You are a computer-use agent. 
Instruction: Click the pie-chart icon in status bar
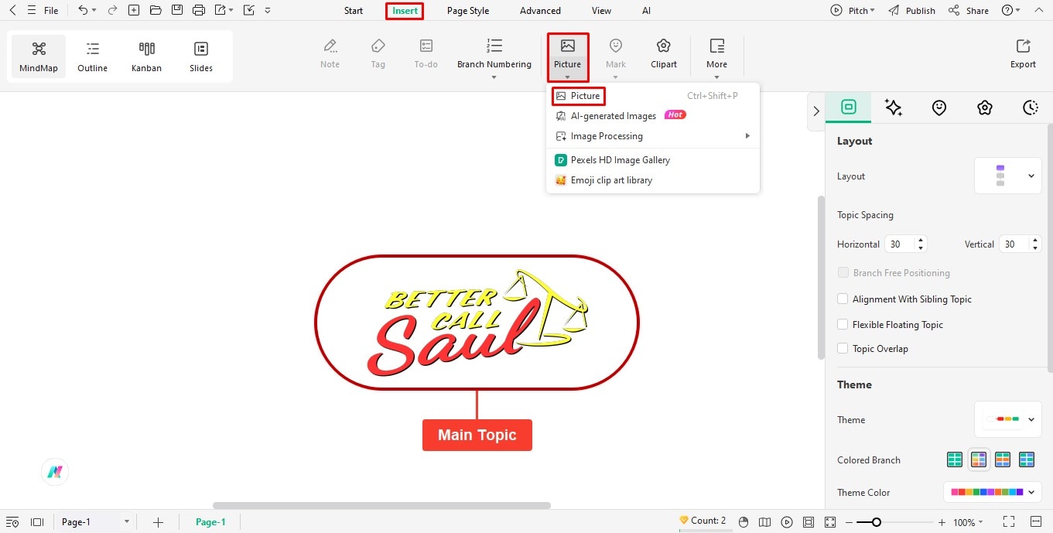[744, 522]
